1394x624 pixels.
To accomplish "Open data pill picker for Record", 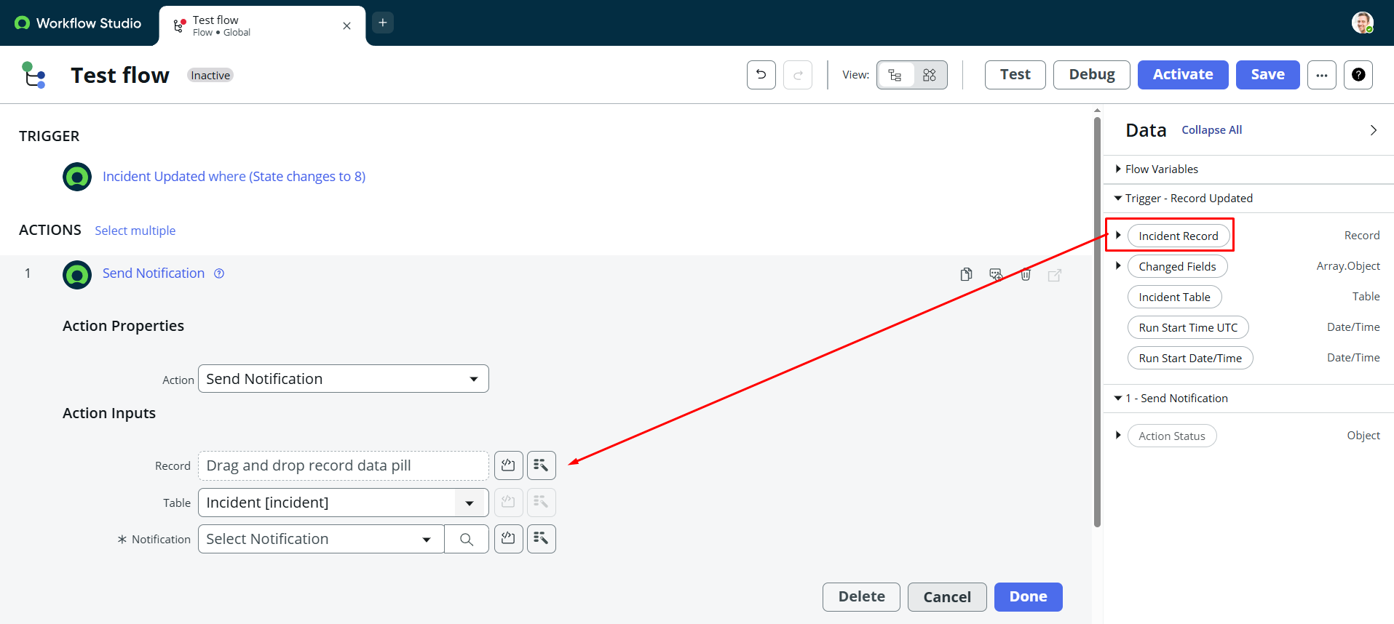I will (542, 465).
